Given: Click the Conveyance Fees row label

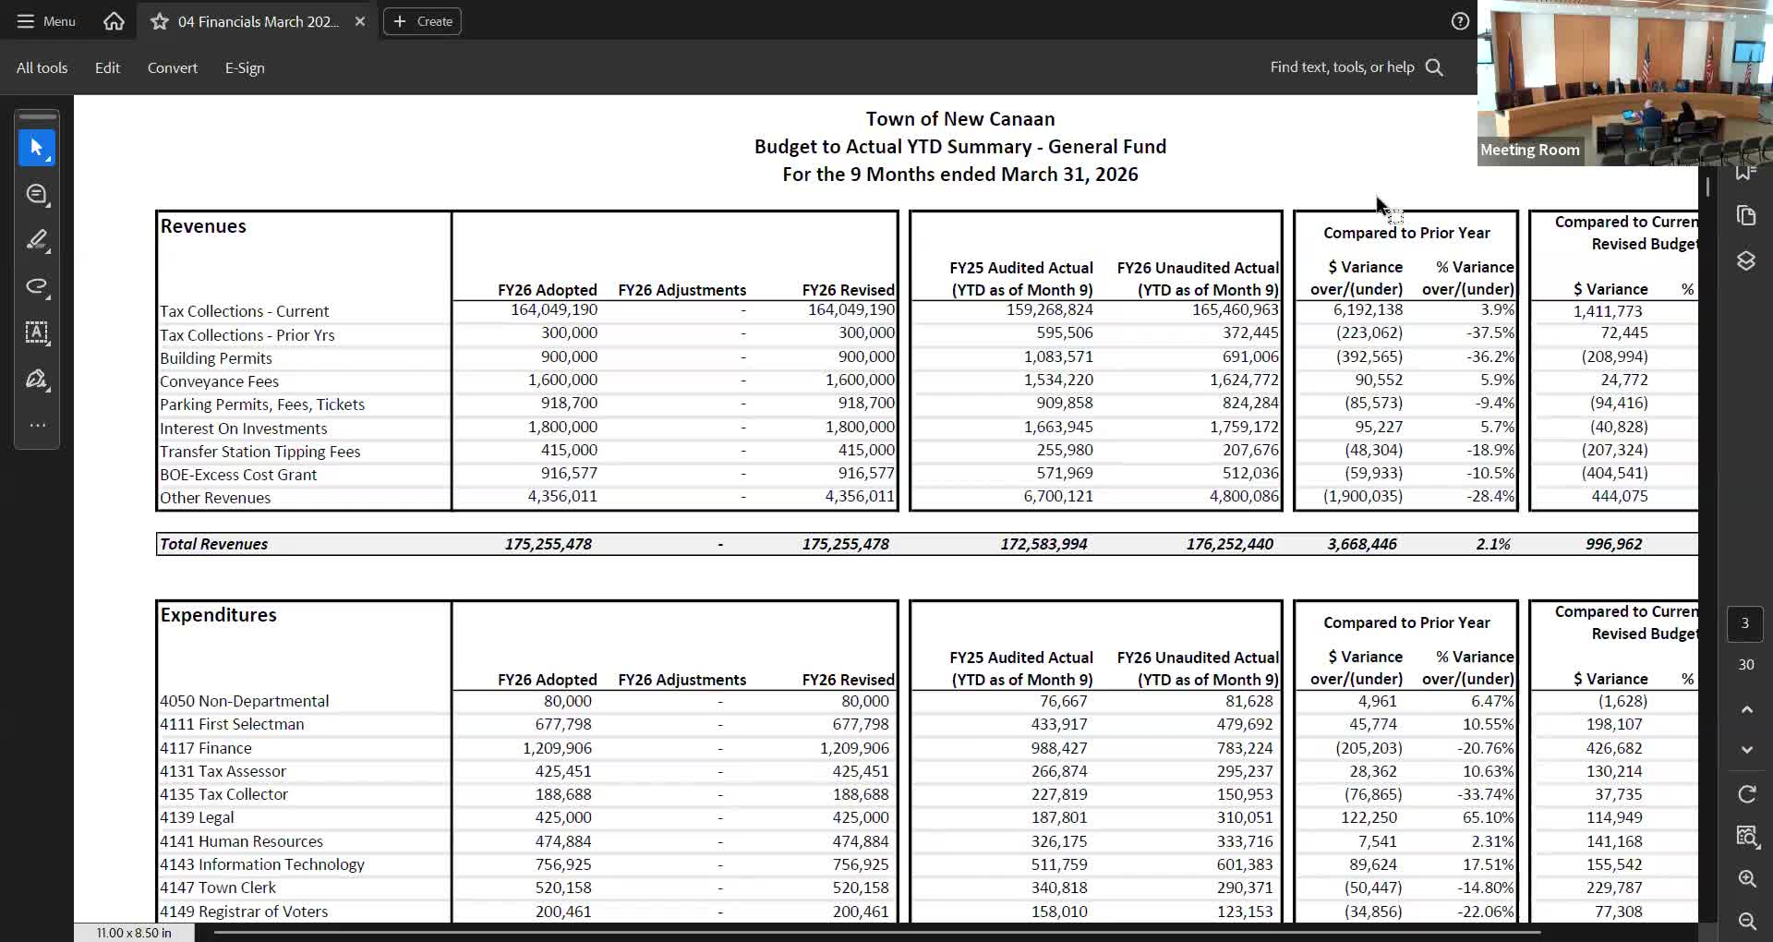Looking at the screenshot, I should click(219, 381).
